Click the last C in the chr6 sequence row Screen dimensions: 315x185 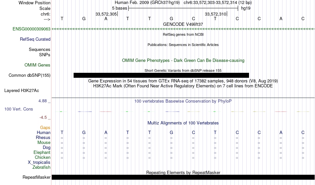point(303,19)
